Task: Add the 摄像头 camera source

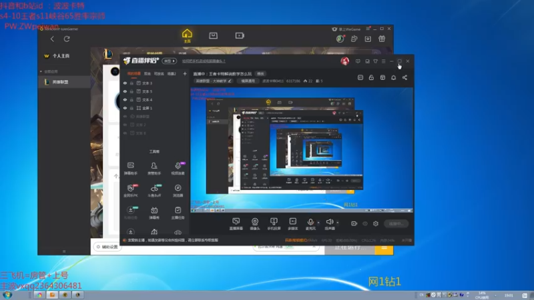Action: 255,224
